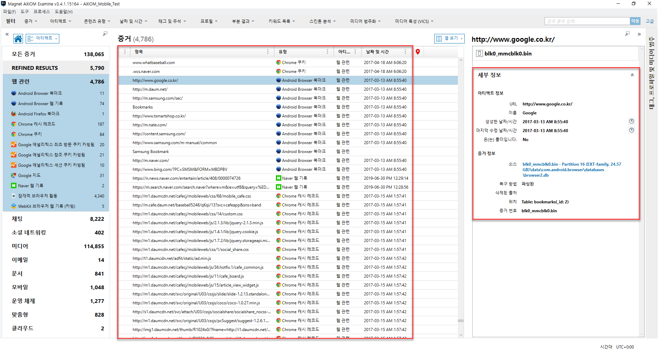This screenshot has width=658, height=356.
Task: Open column menu dots for 날짜 및 시간 column
Action: [405, 52]
